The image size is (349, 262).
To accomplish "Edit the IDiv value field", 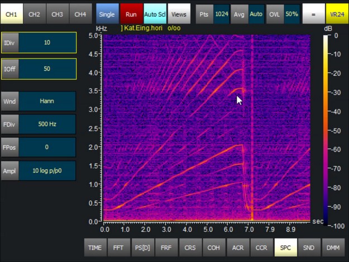I will pyautogui.click(x=47, y=42).
